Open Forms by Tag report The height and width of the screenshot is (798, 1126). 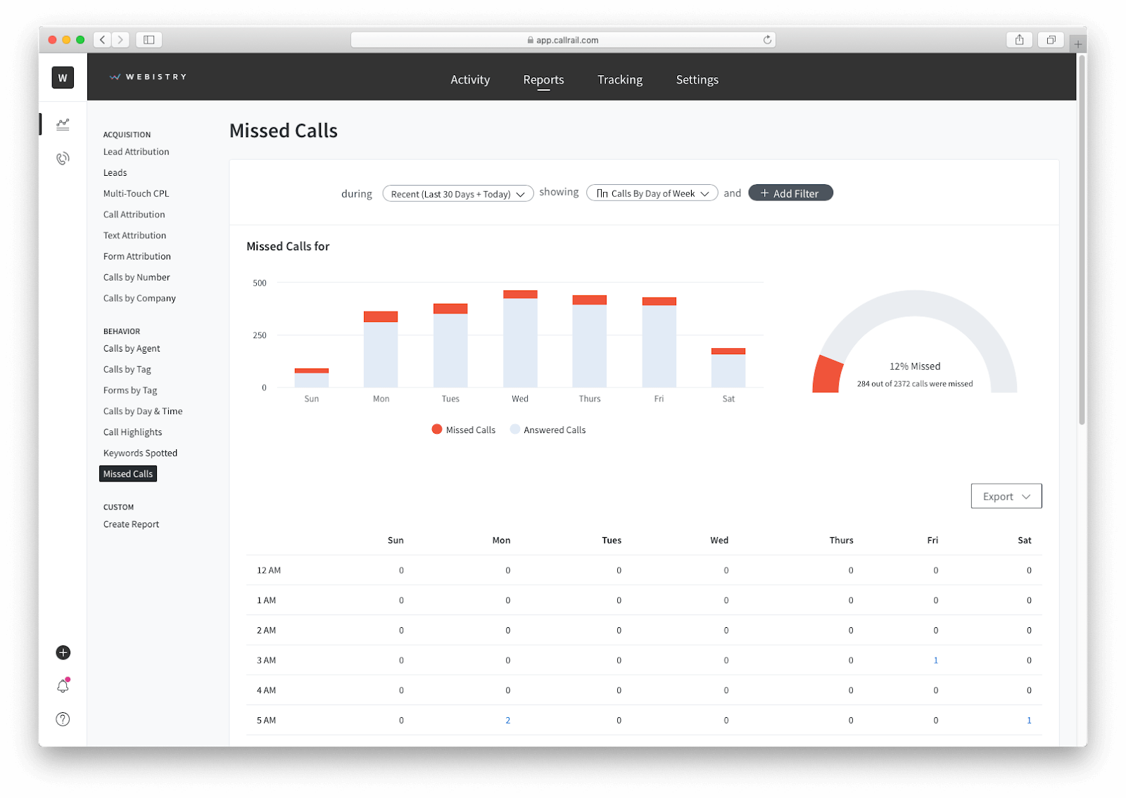(130, 390)
